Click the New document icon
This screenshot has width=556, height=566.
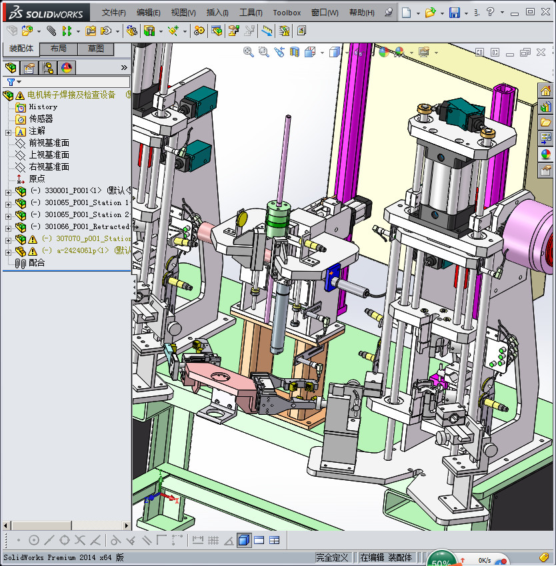point(407,13)
